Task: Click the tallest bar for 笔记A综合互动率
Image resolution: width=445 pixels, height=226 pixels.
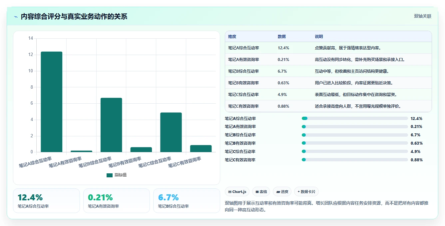Action: [x=52, y=102]
